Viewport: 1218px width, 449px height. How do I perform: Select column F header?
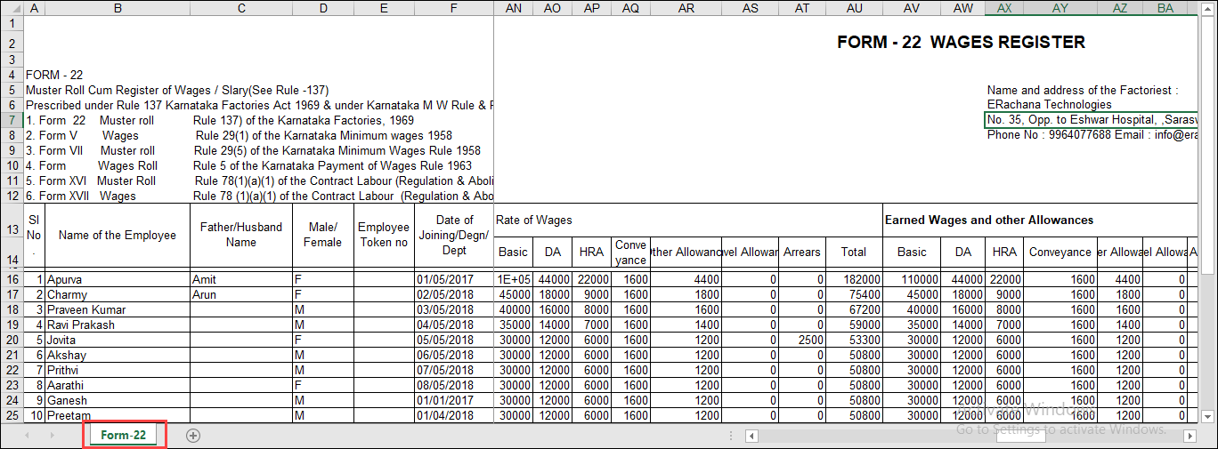pos(454,8)
